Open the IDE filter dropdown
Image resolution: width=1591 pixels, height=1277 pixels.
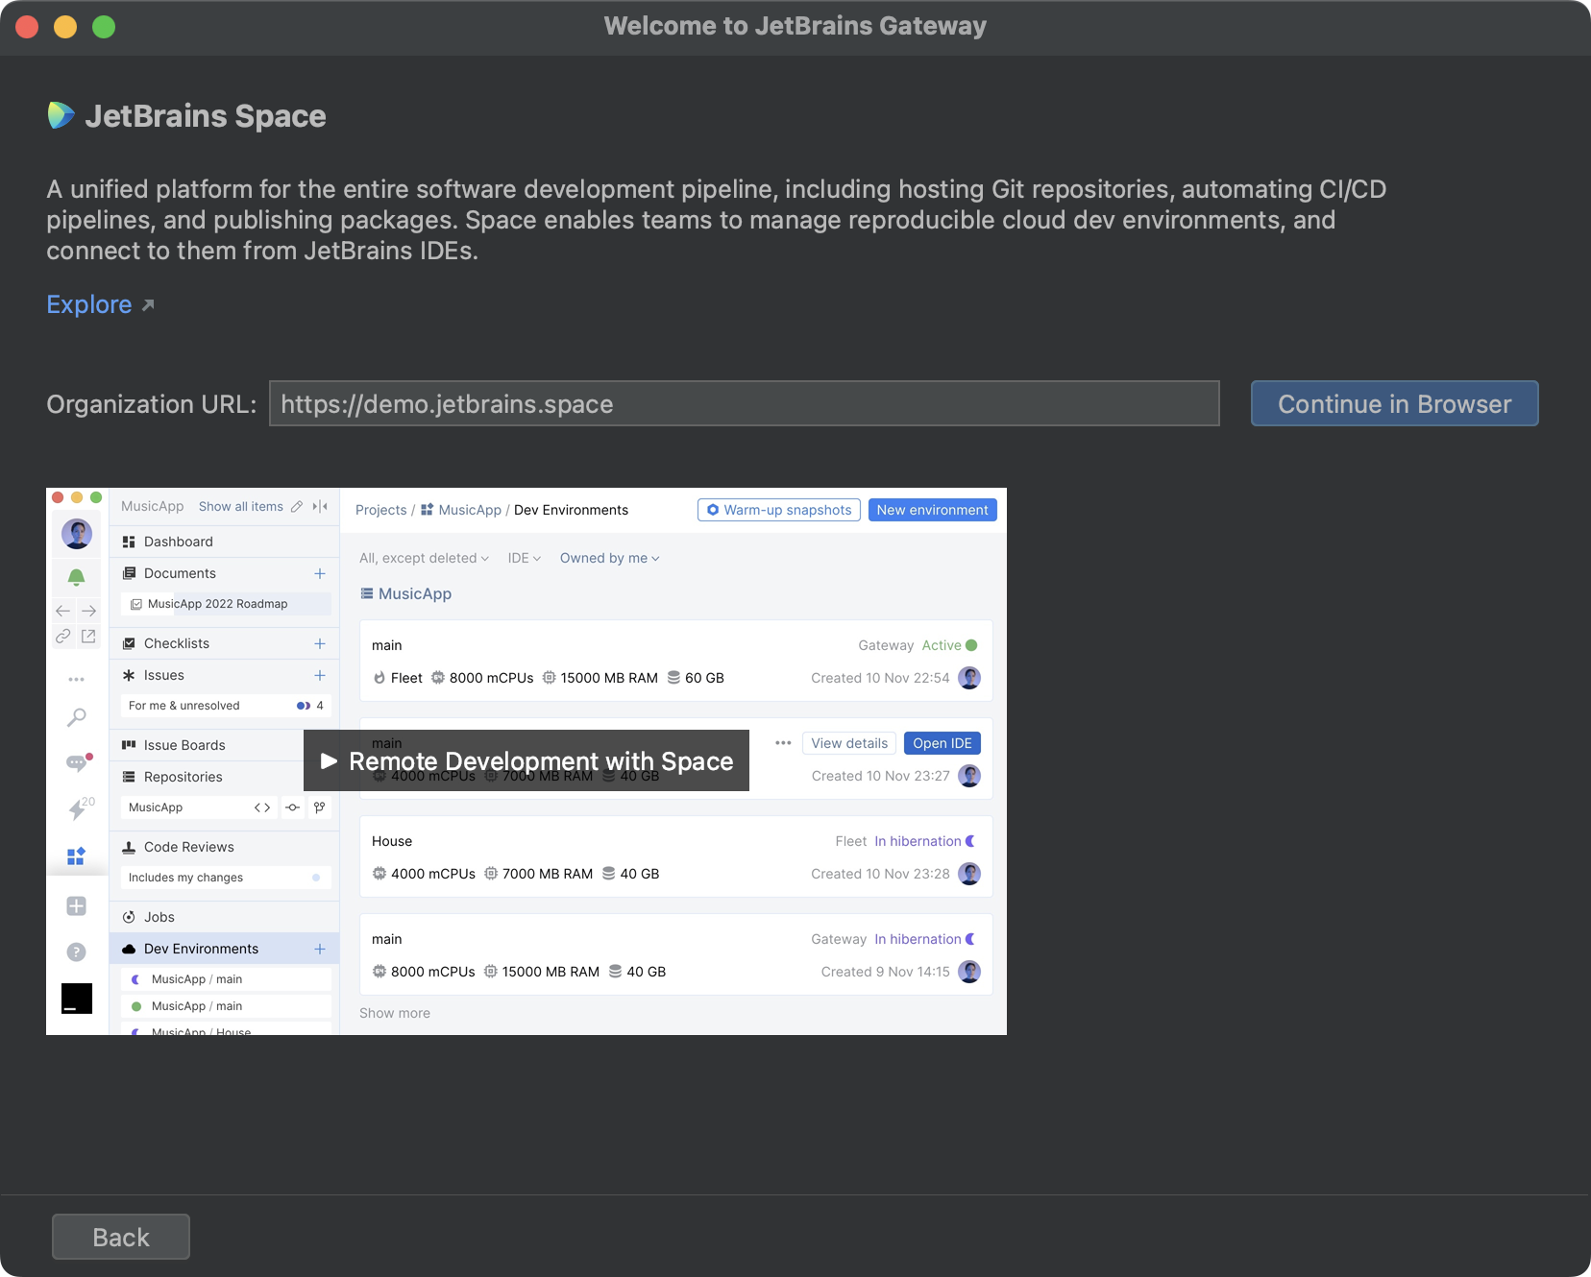524,558
